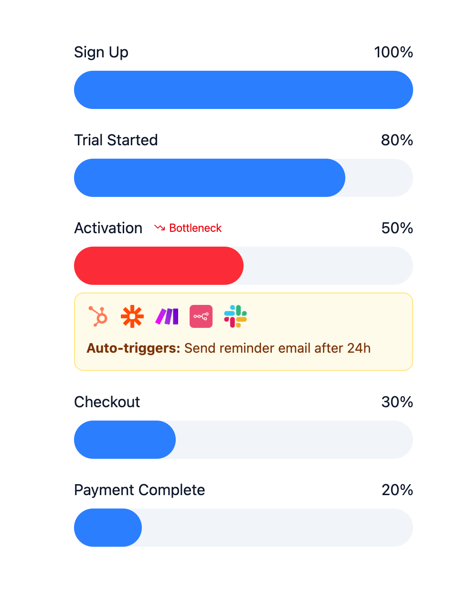
Task: Click the Sign Up progress bar
Action: point(244,90)
